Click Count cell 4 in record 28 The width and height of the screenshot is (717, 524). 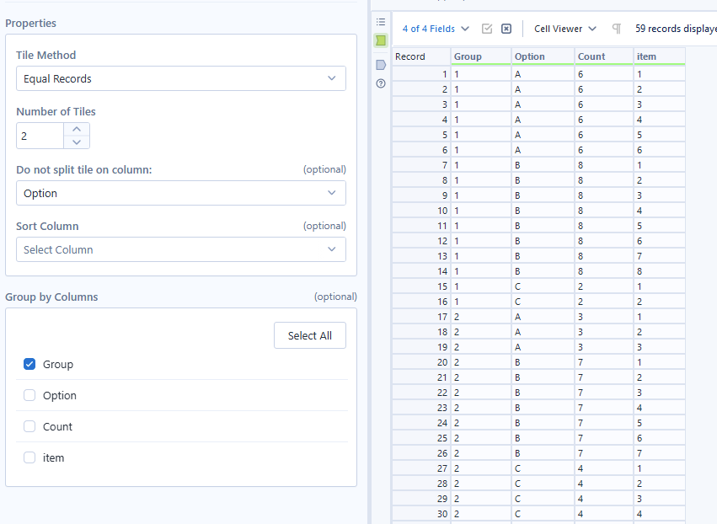(x=604, y=484)
